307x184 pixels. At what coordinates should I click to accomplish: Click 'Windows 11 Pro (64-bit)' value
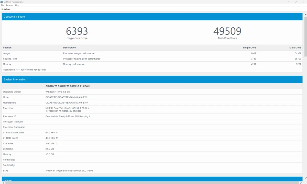point(58,92)
